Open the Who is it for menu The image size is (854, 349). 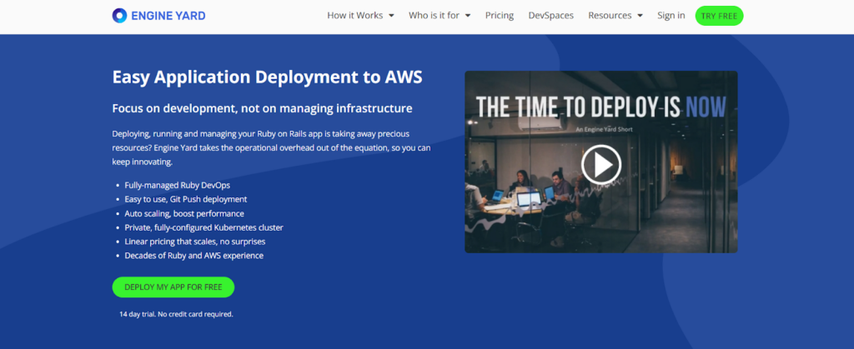coord(440,16)
